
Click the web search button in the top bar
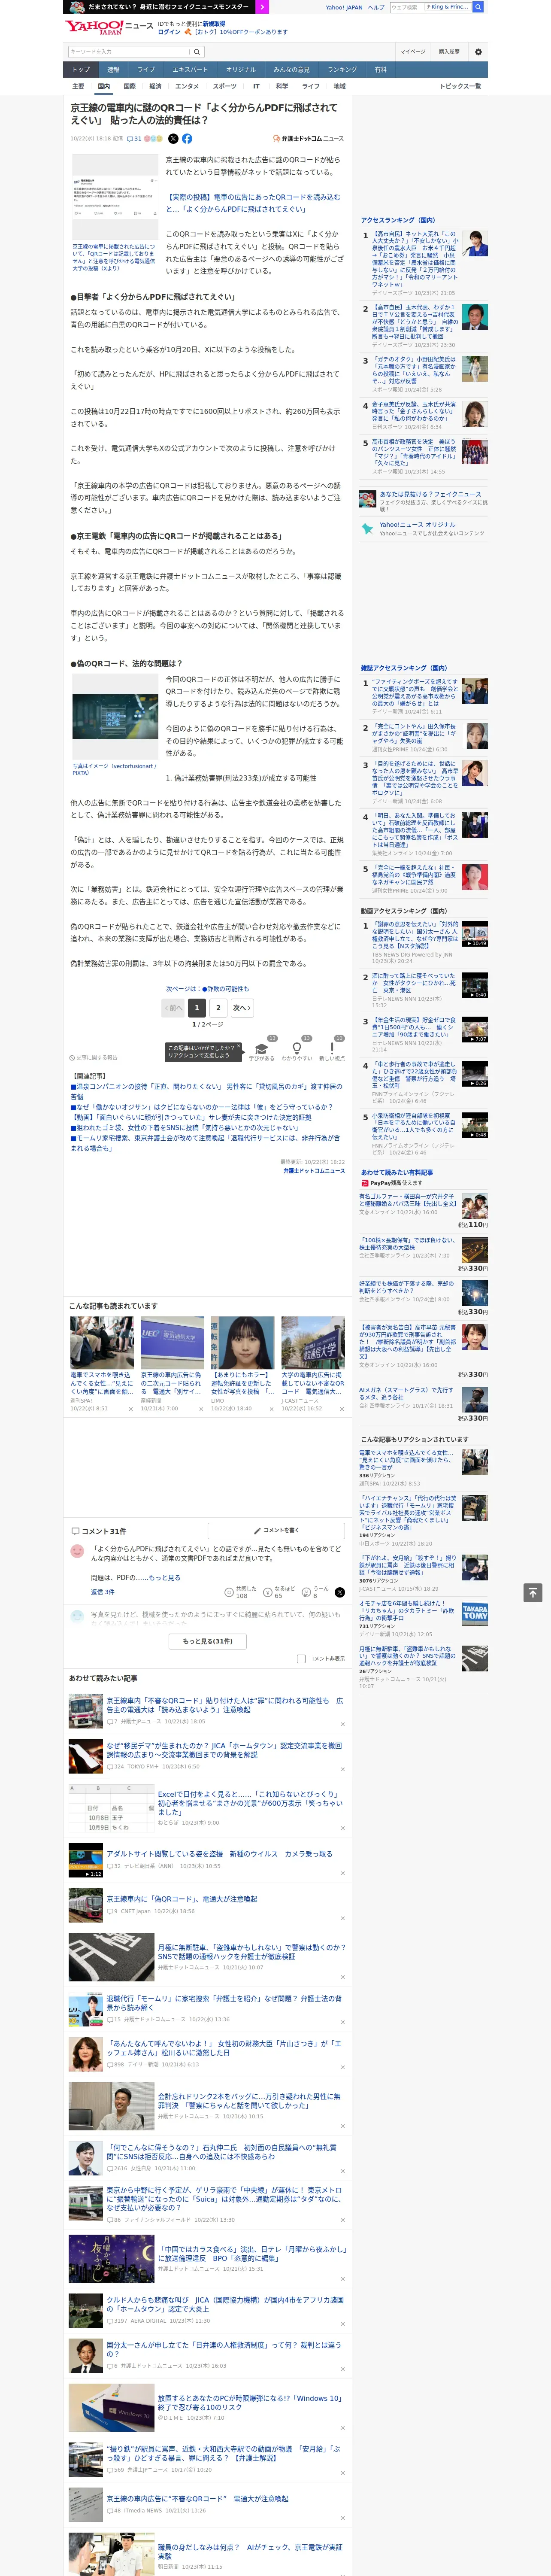(478, 7)
